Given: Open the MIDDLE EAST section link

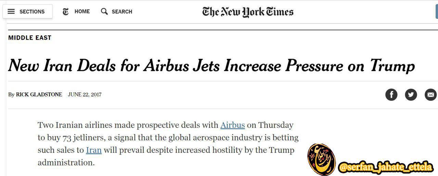Looking at the screenshot, I should pos(30,38).
